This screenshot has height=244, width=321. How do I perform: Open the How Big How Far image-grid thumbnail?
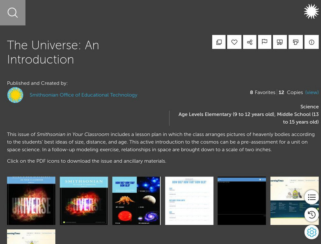136,200
